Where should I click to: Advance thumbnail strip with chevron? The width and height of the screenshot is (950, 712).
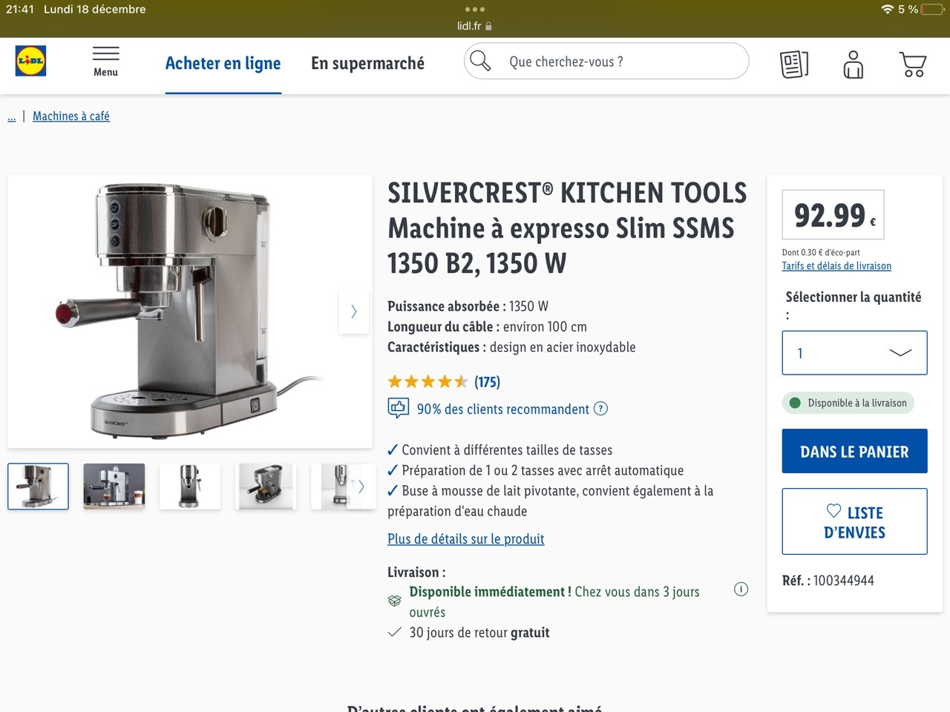tap(361, 487)
